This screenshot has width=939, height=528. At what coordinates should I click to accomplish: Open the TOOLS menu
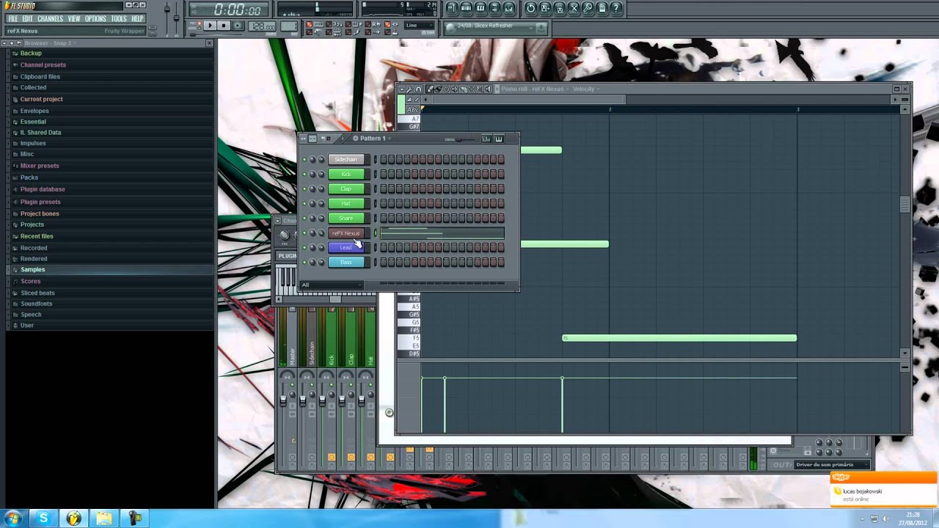point(119,18)
